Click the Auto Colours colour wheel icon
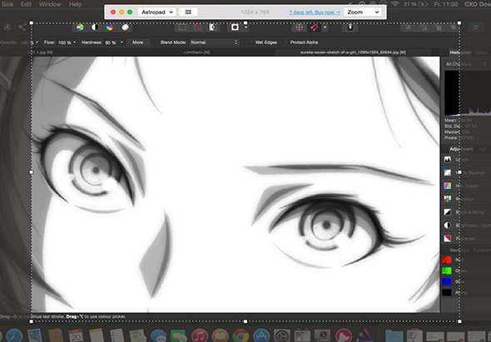Viewport: 491px width, 342px height. coord(110,27)
